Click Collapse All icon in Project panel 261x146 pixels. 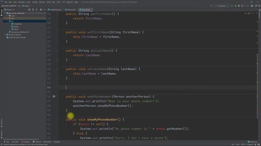coord(36,10)
